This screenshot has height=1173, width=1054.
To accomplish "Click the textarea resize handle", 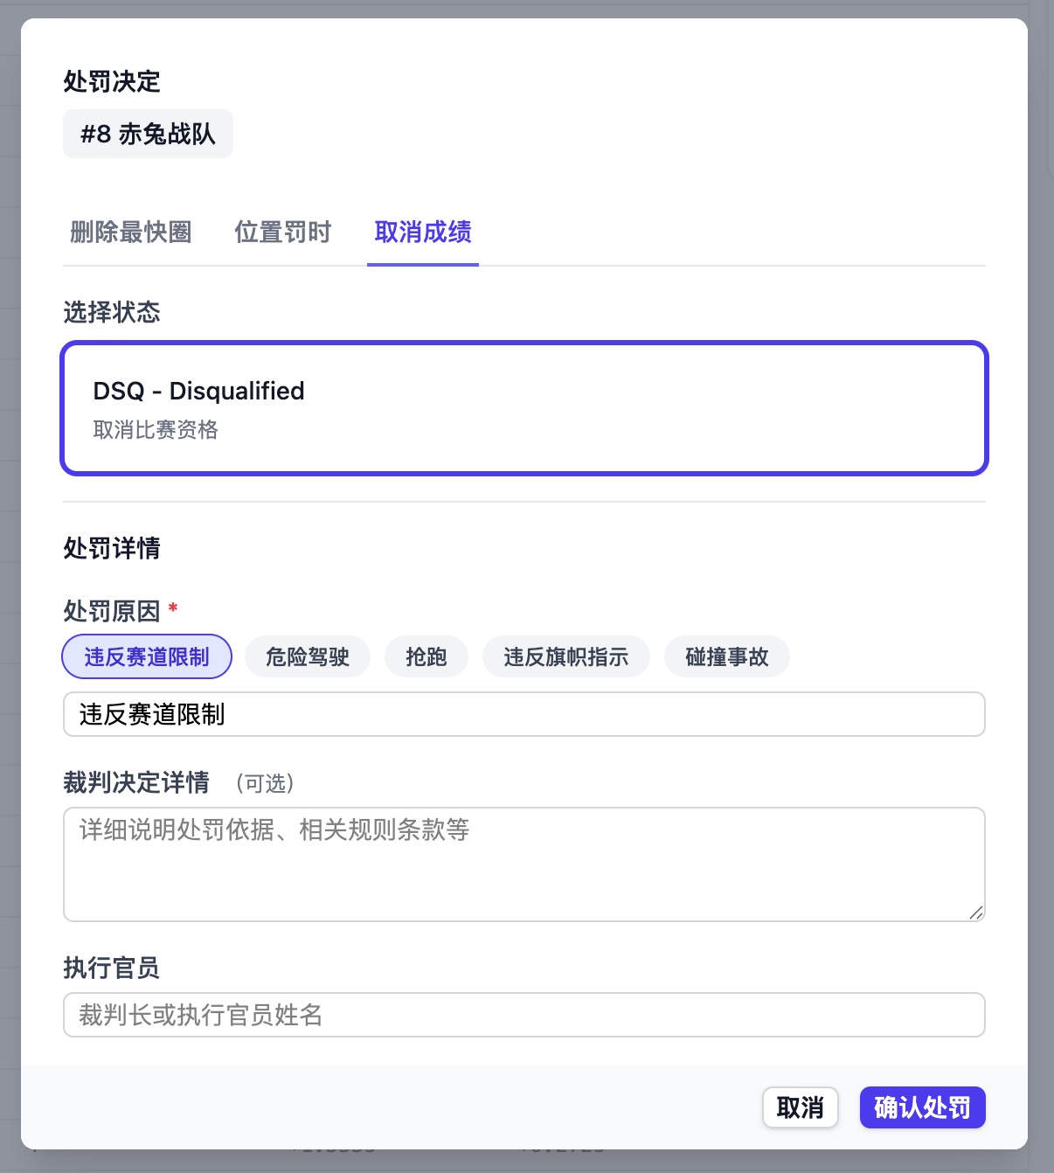I will point(976,913).
